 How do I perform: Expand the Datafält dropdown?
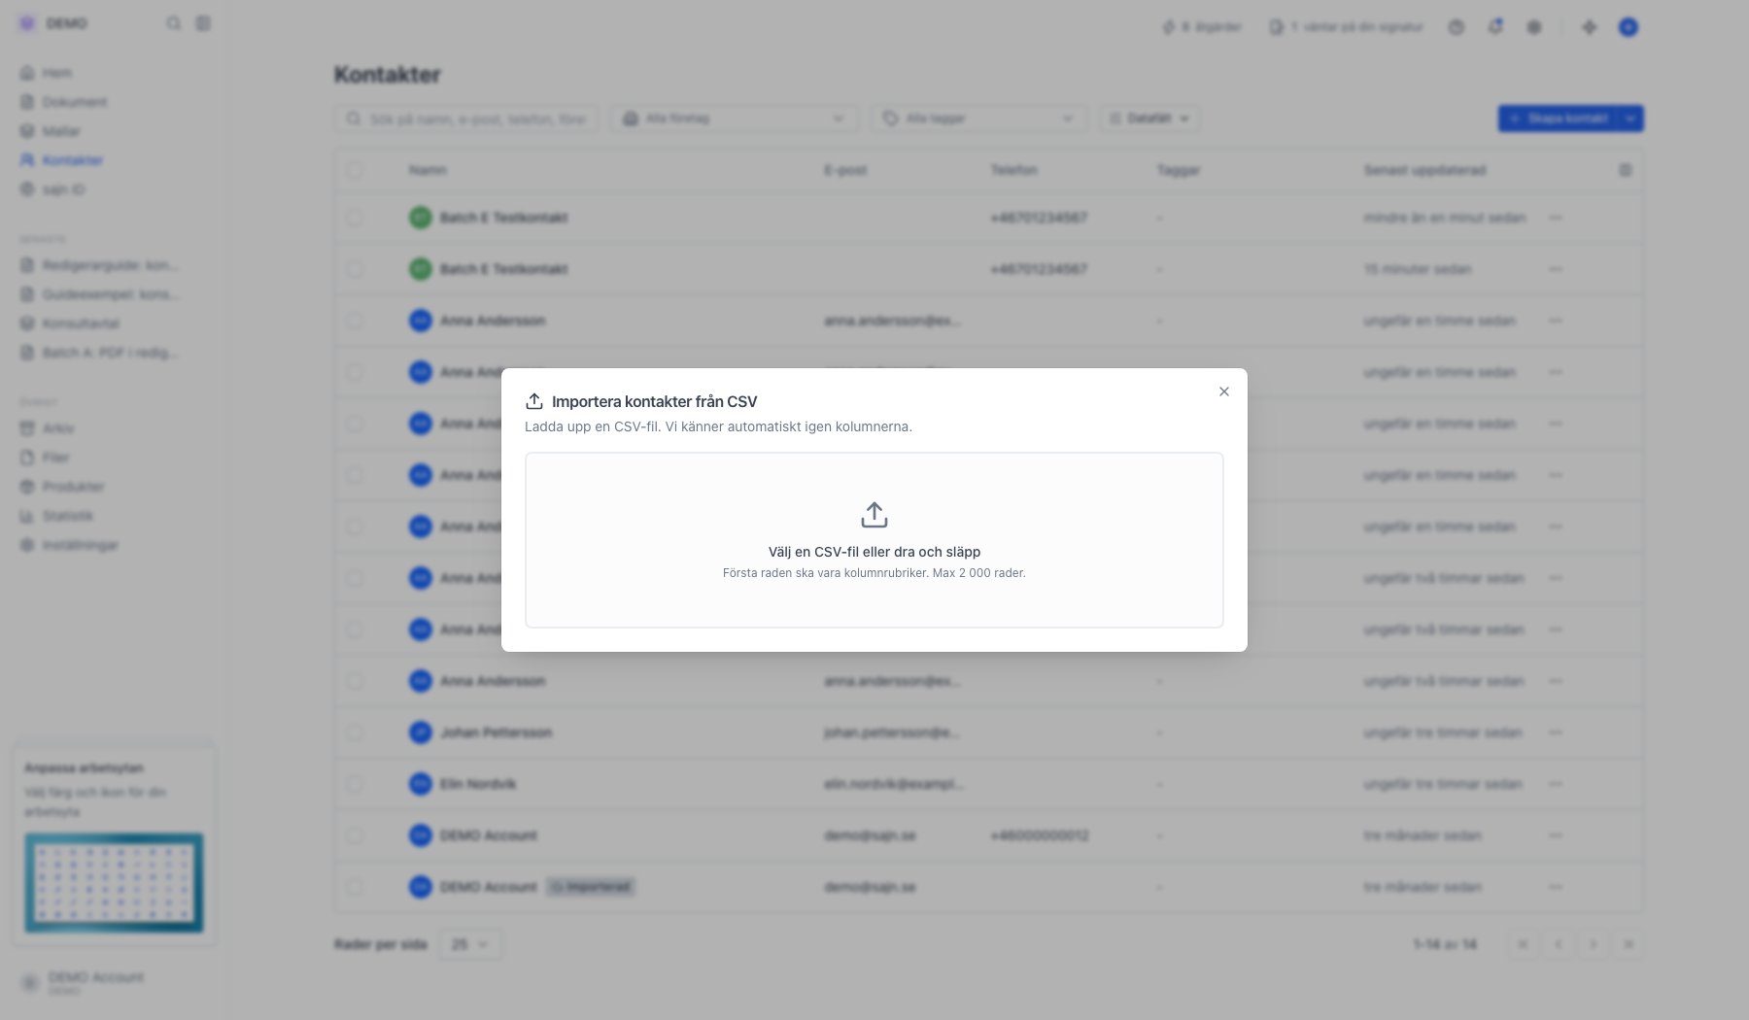[x=1149, y=119]
